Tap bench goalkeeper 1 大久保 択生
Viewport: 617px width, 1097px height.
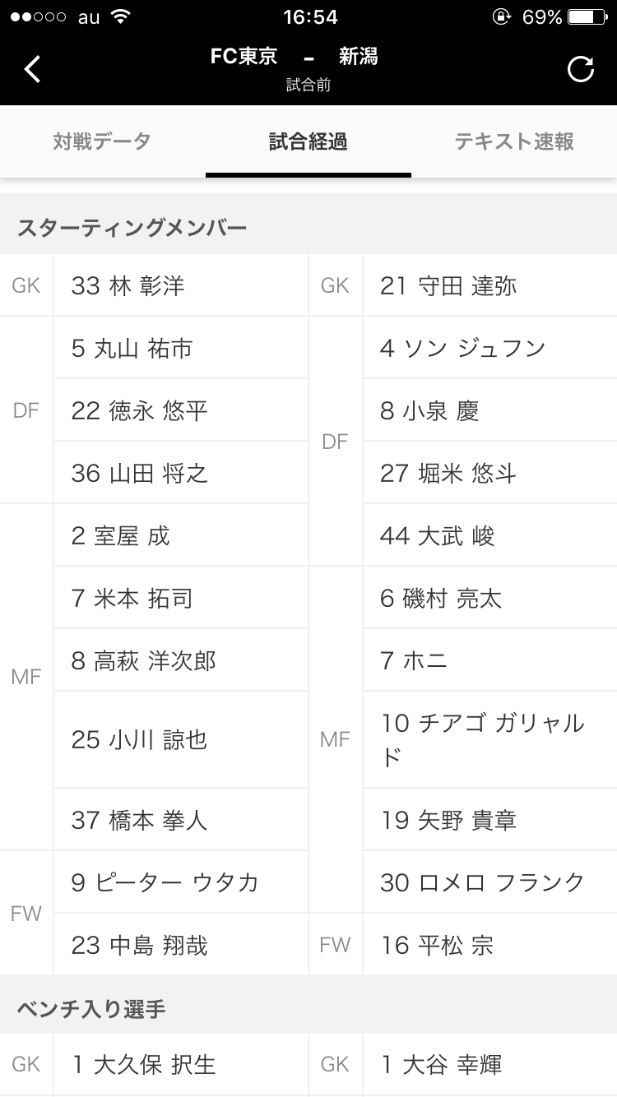(x=144, y=1065)
